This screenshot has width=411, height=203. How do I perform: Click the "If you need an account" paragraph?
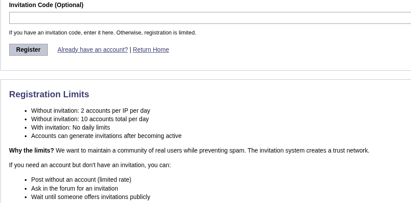(90, 165)
